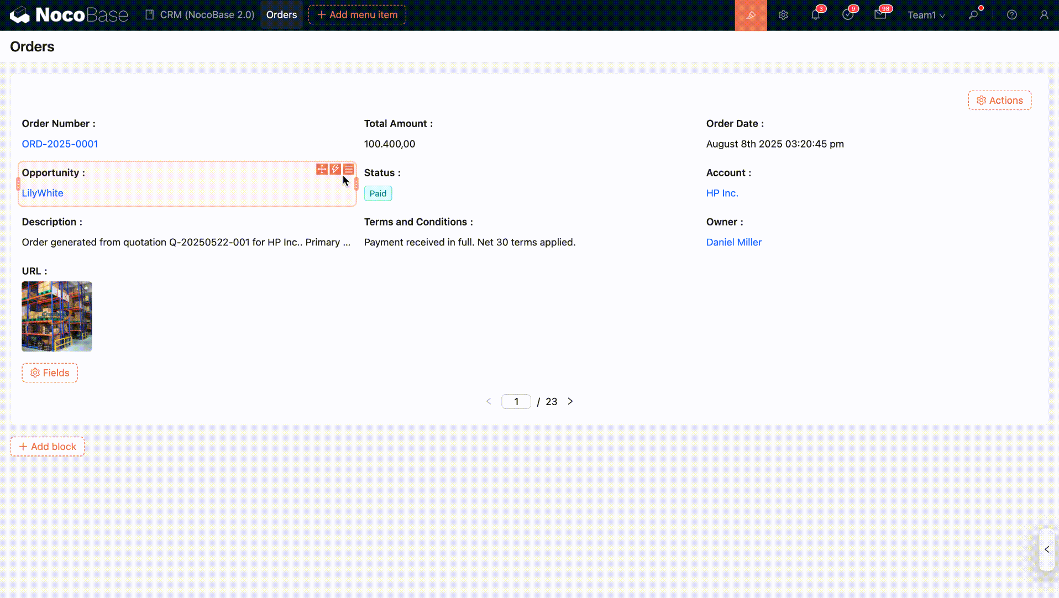Open the Actions configuration dropdown
This screenshot has width=1059, height=598.
[999, 101]
